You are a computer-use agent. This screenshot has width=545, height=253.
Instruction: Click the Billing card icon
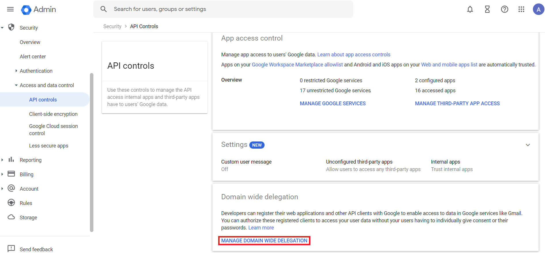click(x=11, y=174)
